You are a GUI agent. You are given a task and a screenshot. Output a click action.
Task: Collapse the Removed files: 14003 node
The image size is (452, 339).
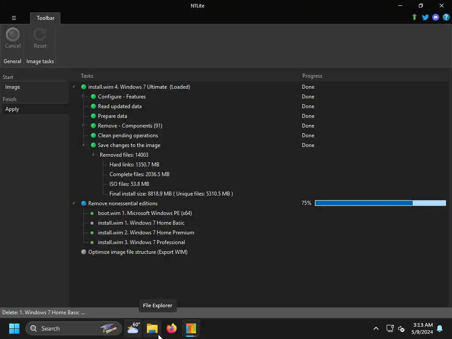click(93, 154)
